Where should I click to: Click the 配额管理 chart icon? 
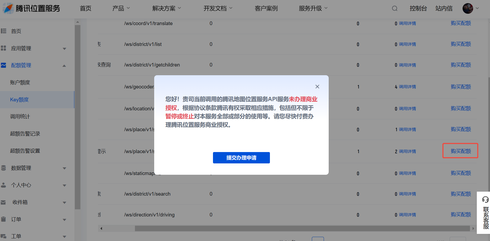pos(3,65)
